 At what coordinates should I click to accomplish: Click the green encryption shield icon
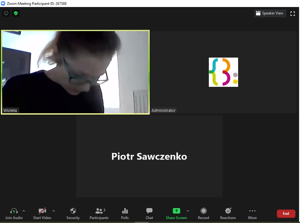[x=16, y=13]
